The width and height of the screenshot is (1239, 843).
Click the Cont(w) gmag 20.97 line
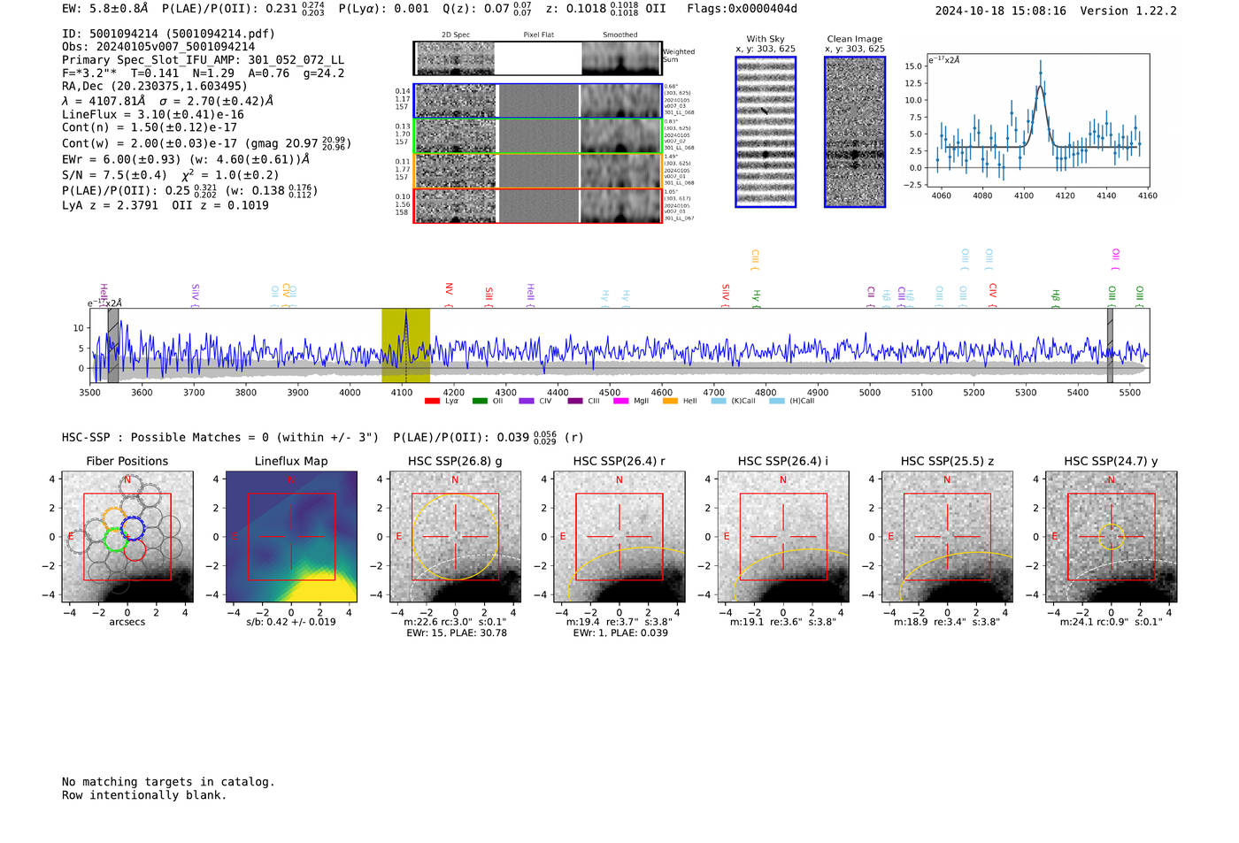click(x=206, y=142)
